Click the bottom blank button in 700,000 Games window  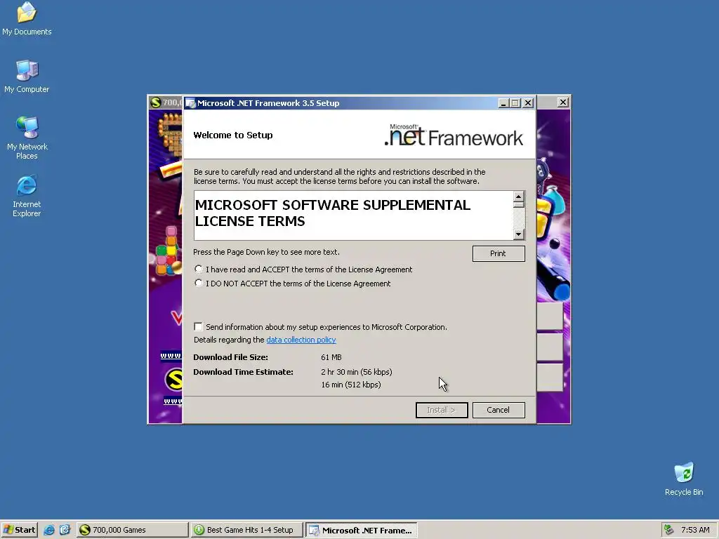[x=550, y=378]
